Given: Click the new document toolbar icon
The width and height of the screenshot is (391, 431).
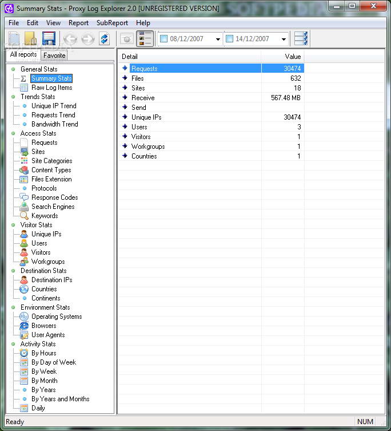Looking at the screenshot, I should pos(14,38).
